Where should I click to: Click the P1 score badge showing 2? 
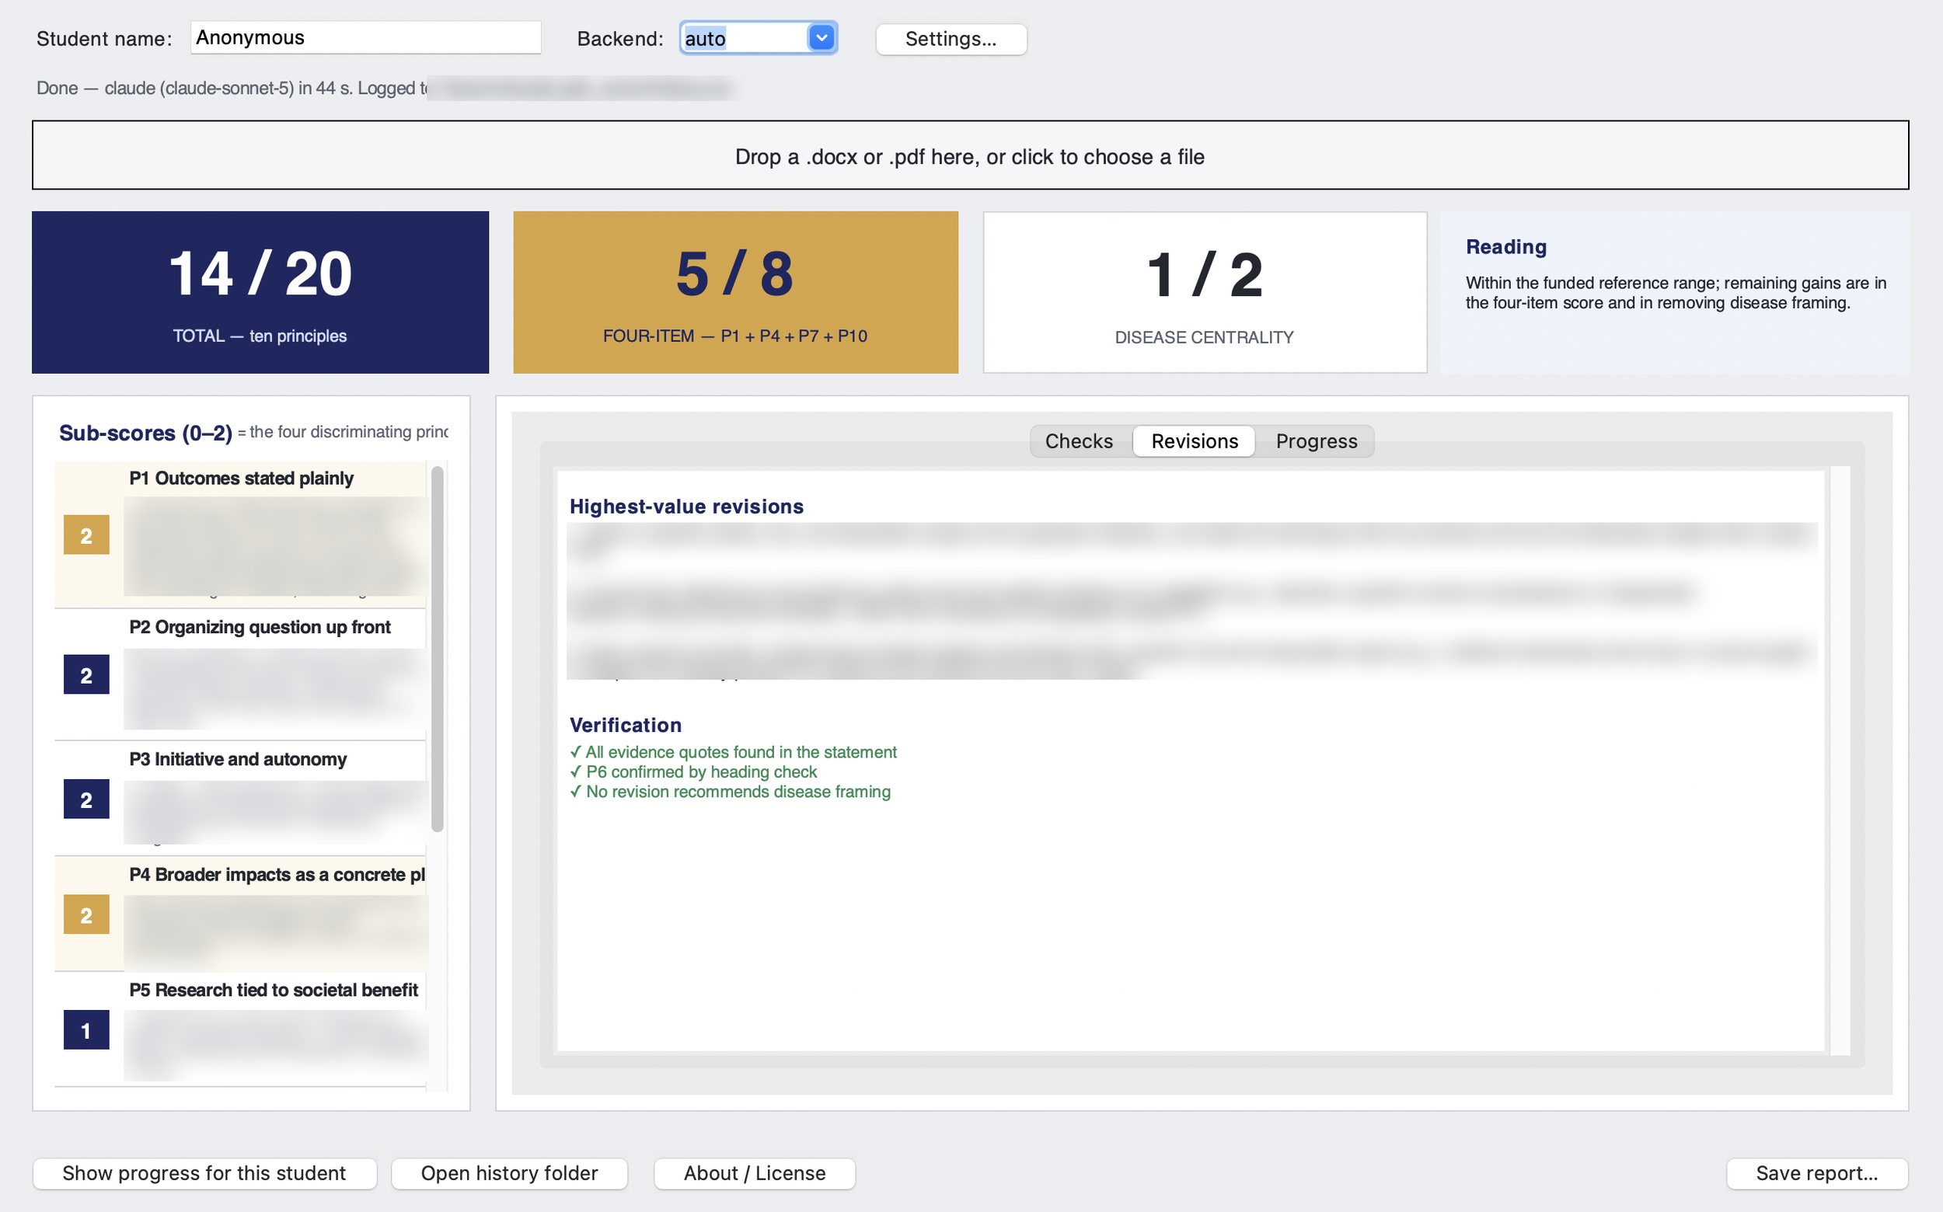click(x=86, y=535)
